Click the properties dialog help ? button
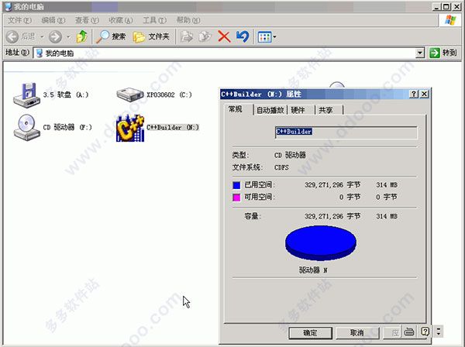465x347 pixels. (414, 94)
